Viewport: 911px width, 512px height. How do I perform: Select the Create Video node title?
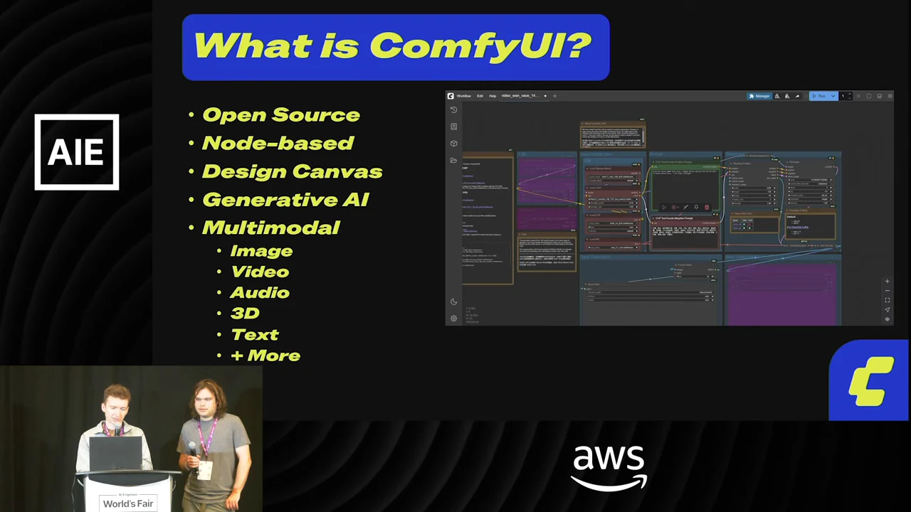coord(685,265)
